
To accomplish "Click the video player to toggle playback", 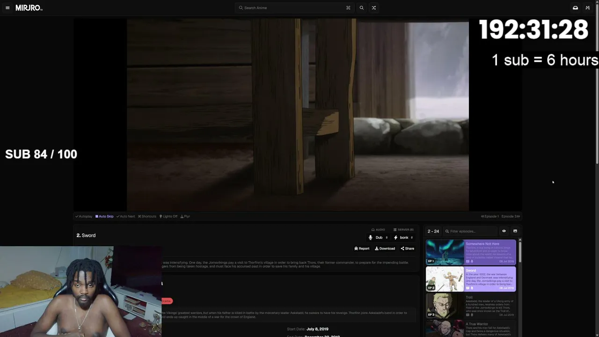I will (x=298, y=115).
